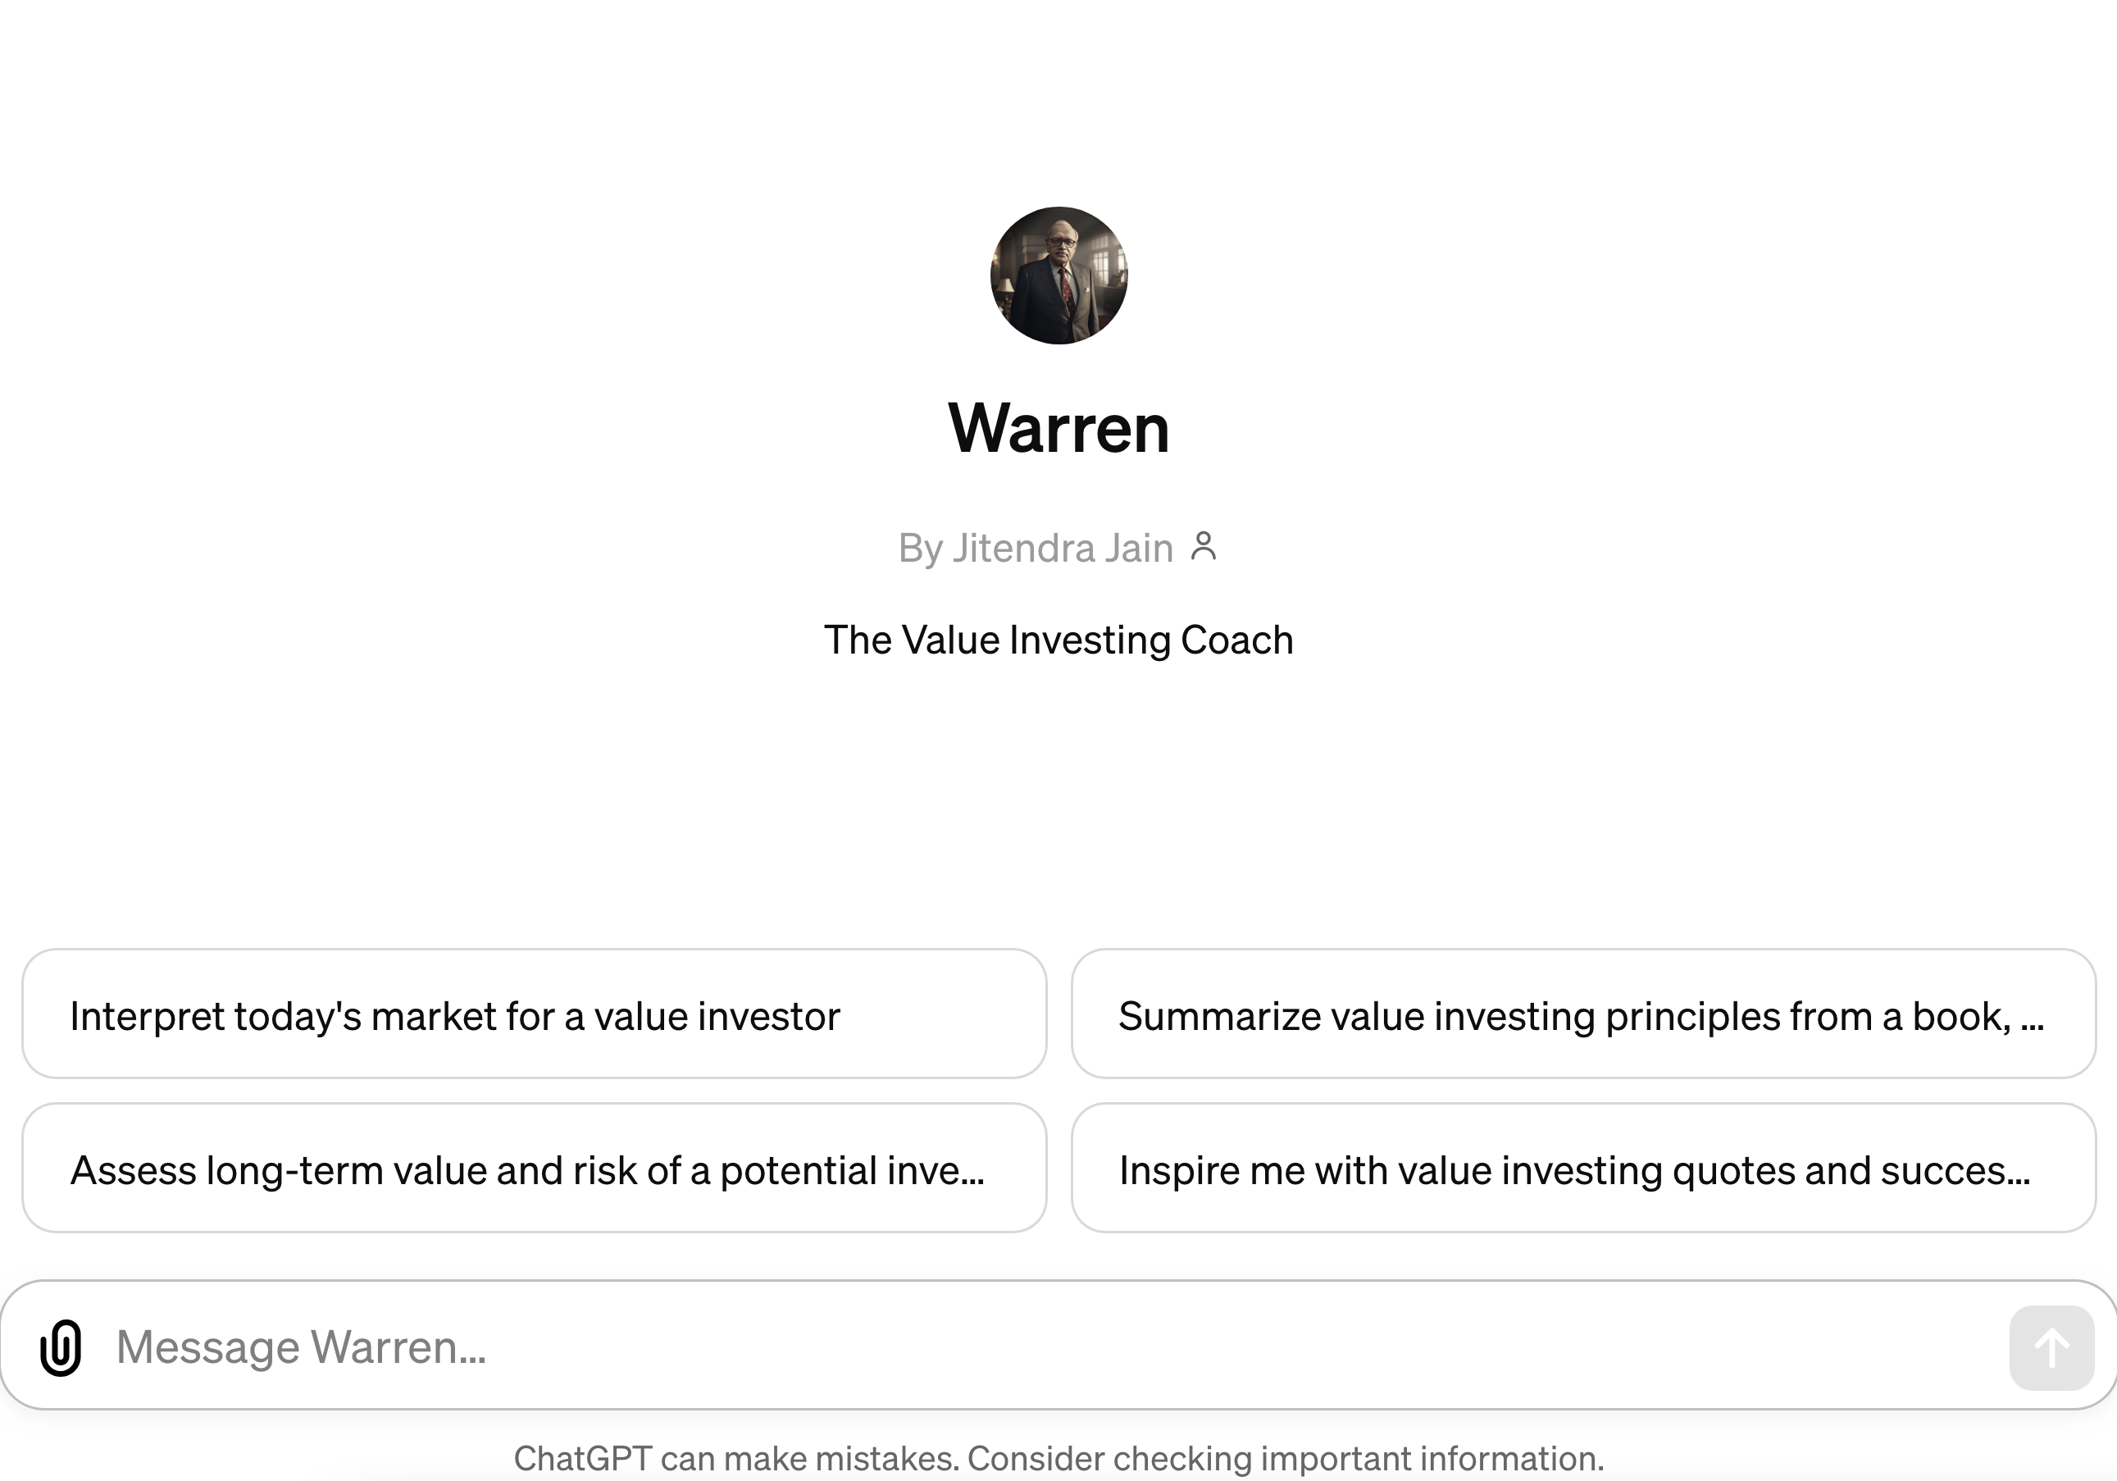Open the "By Jitendra Jain" author link
The image size is (2117, 1481).
coord(1036,548)
